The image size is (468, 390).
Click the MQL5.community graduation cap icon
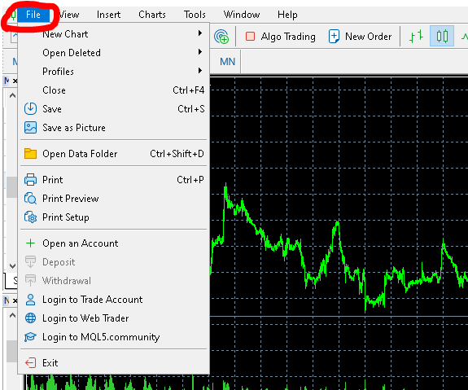click(x=30, y=337)
